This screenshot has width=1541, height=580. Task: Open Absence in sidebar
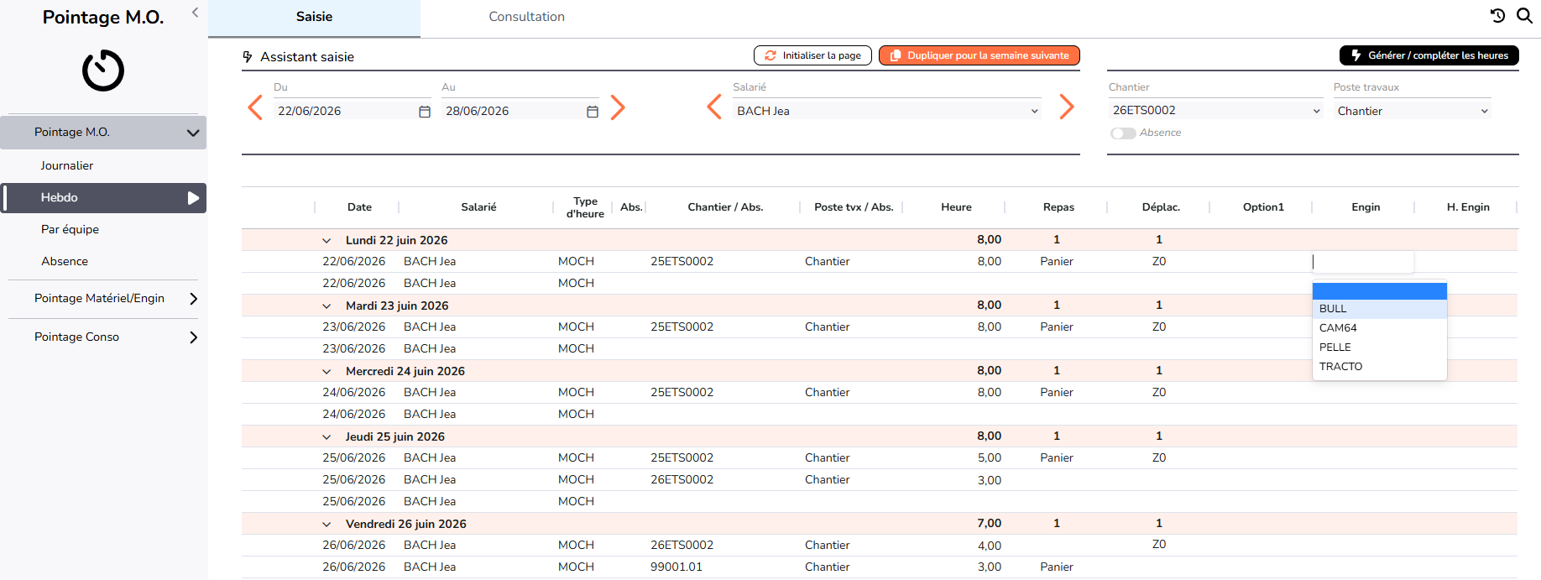tap(65, 261)
